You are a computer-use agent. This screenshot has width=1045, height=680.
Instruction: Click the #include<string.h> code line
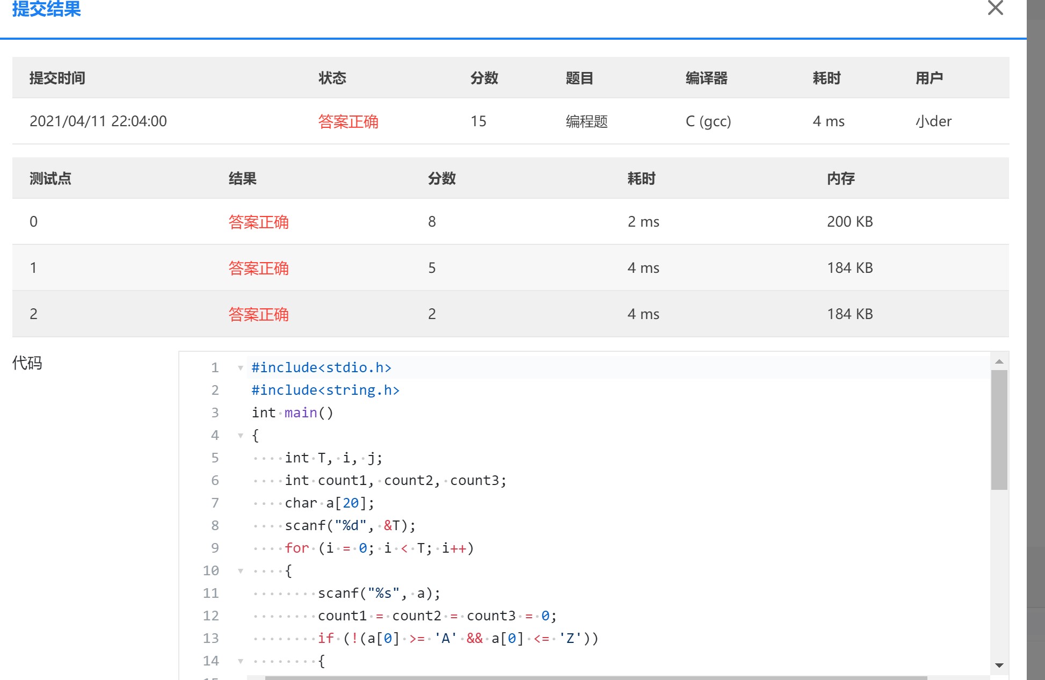pos(325,390)
